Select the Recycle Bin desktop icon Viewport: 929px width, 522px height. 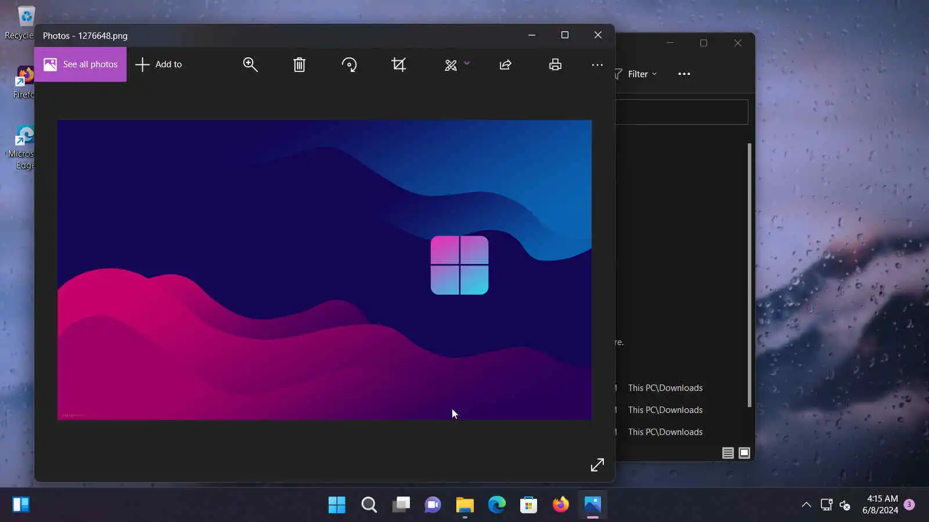click(19, 23)
